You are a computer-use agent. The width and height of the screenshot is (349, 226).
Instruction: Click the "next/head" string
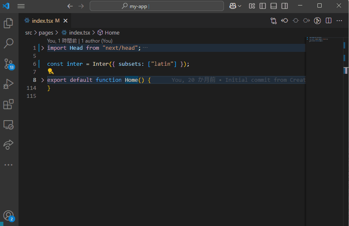[120, 48]
